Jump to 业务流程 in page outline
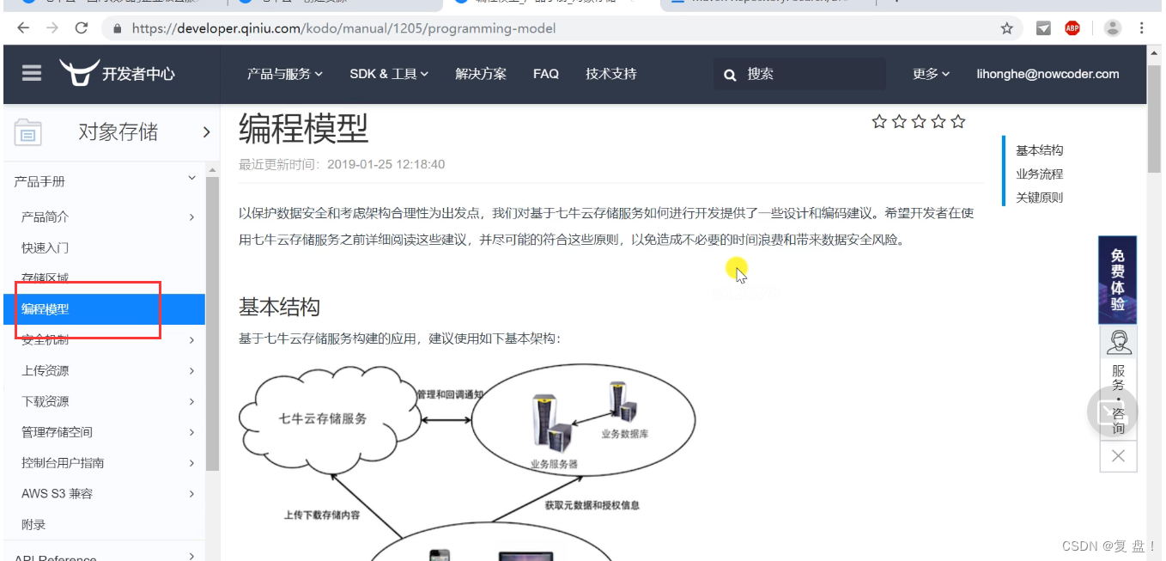Screen dimensions: 1166x561 click(x=1040, y=174)
